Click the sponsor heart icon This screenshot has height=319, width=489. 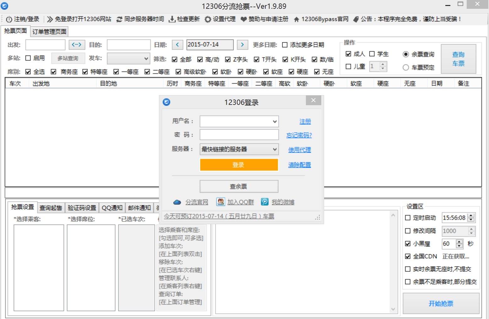point(244,19)
